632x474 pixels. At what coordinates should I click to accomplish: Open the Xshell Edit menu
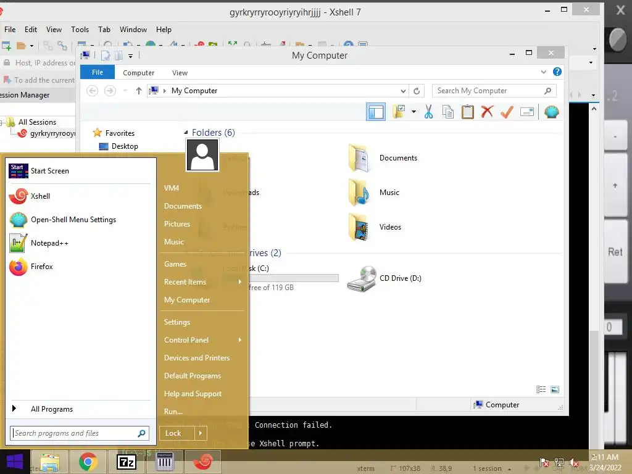click(x=31, y=30)
